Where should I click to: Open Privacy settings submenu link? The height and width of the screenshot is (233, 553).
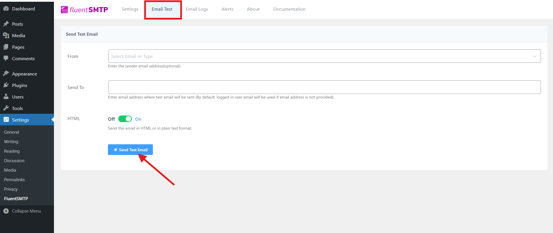click(x=11, y=189)
